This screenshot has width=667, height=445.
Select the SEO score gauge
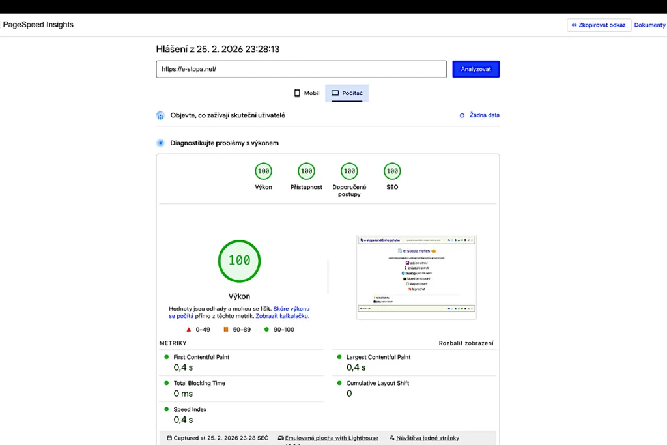391,171
